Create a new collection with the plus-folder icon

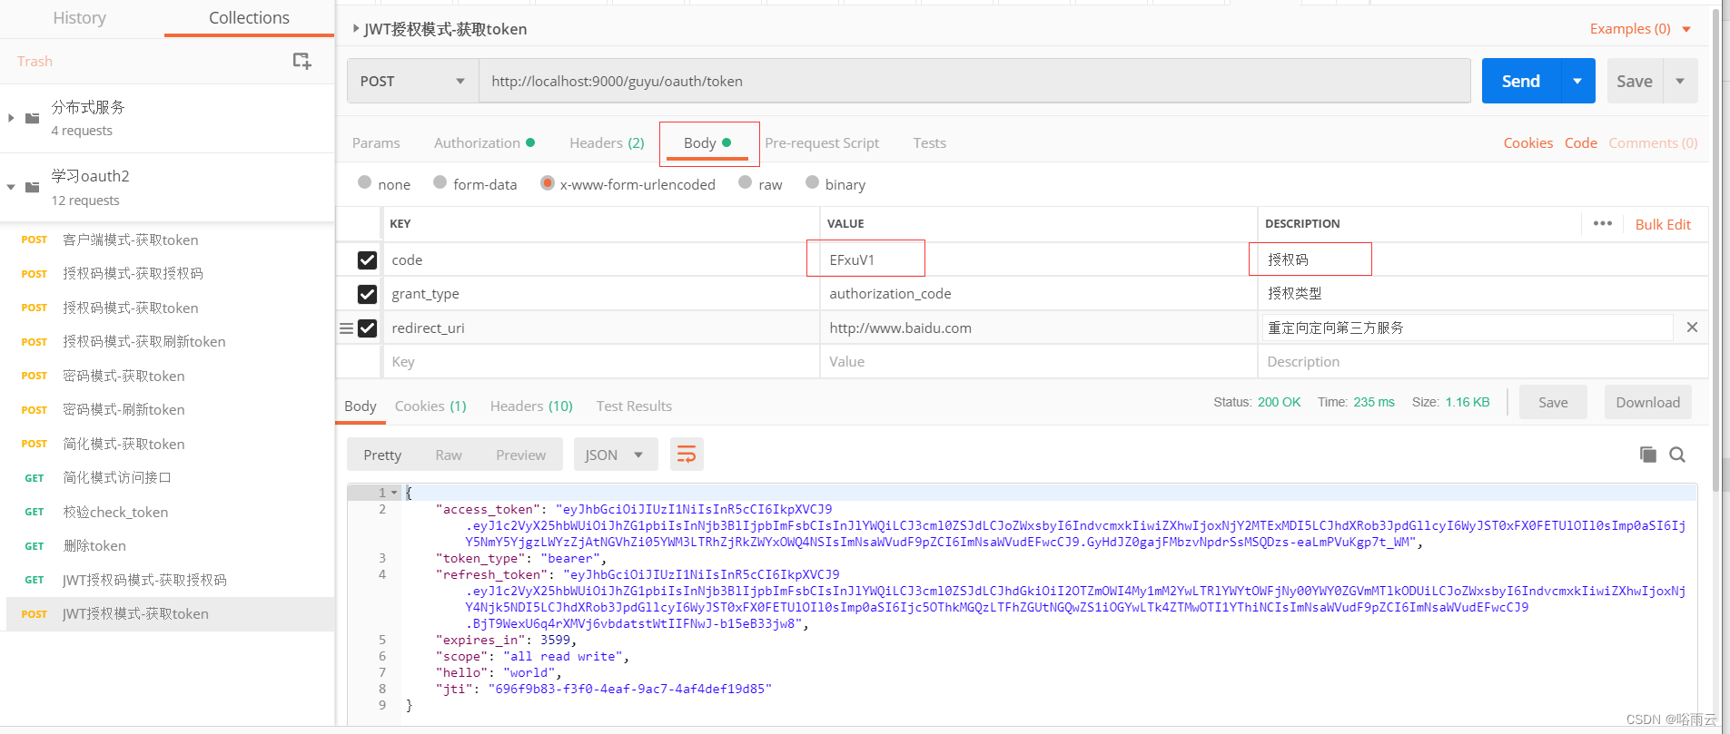tap(302, 61)
